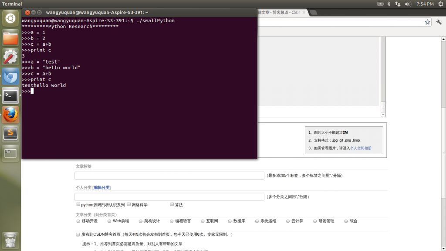
Task: Open the Bluetooth indicator menu
Action: (x=389, y=3)
